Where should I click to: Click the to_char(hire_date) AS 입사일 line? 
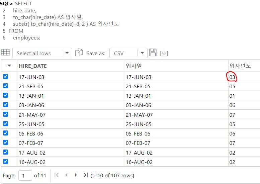pos(48,17)
